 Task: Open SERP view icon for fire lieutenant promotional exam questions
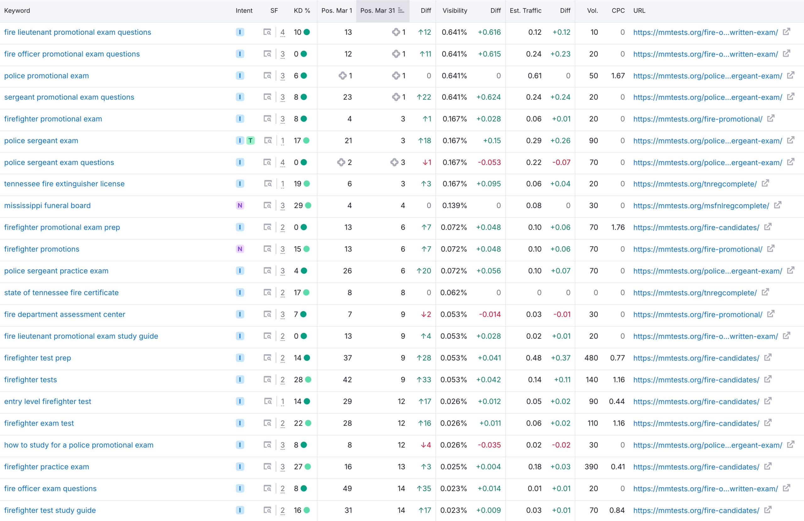(267, 32)
